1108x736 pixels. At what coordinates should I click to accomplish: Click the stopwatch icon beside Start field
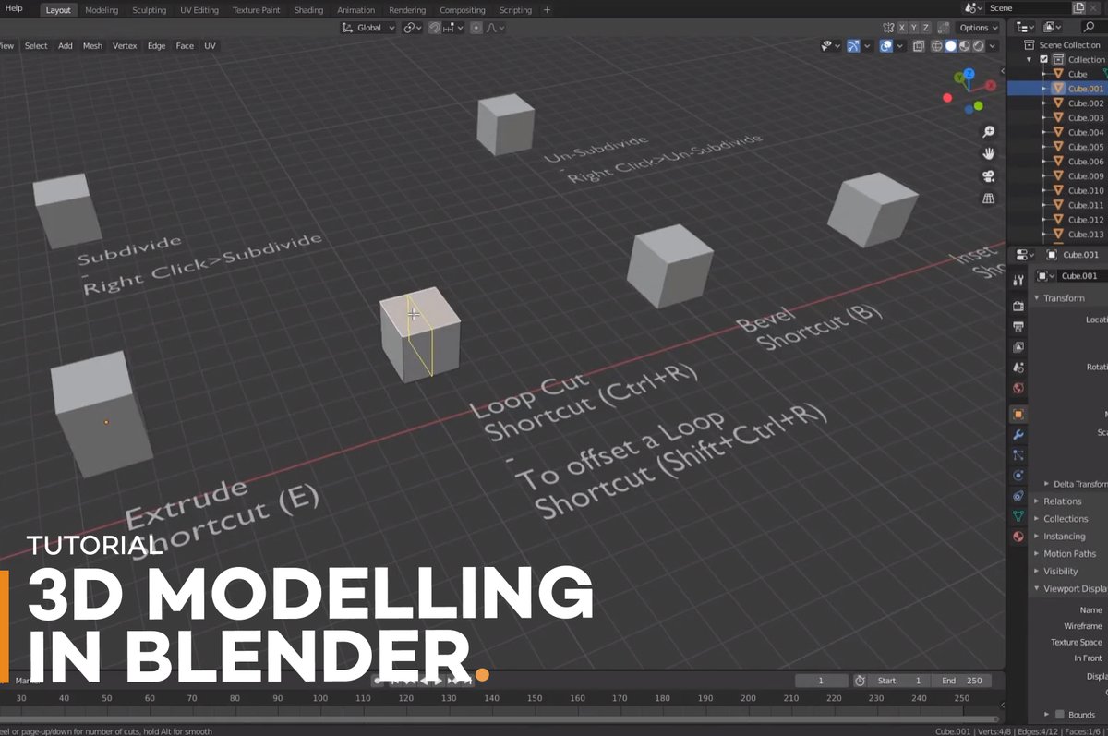(x=860, y=681)
